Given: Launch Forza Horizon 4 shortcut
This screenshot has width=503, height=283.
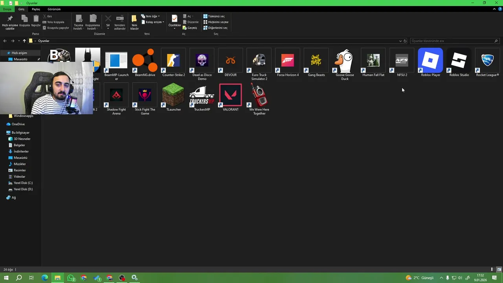Looking at the screenshot, I should tap(288, 63).
